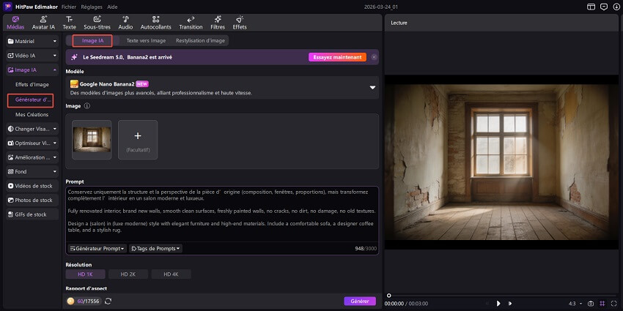Select HD 2K resolution

click(x=127, y=274)
